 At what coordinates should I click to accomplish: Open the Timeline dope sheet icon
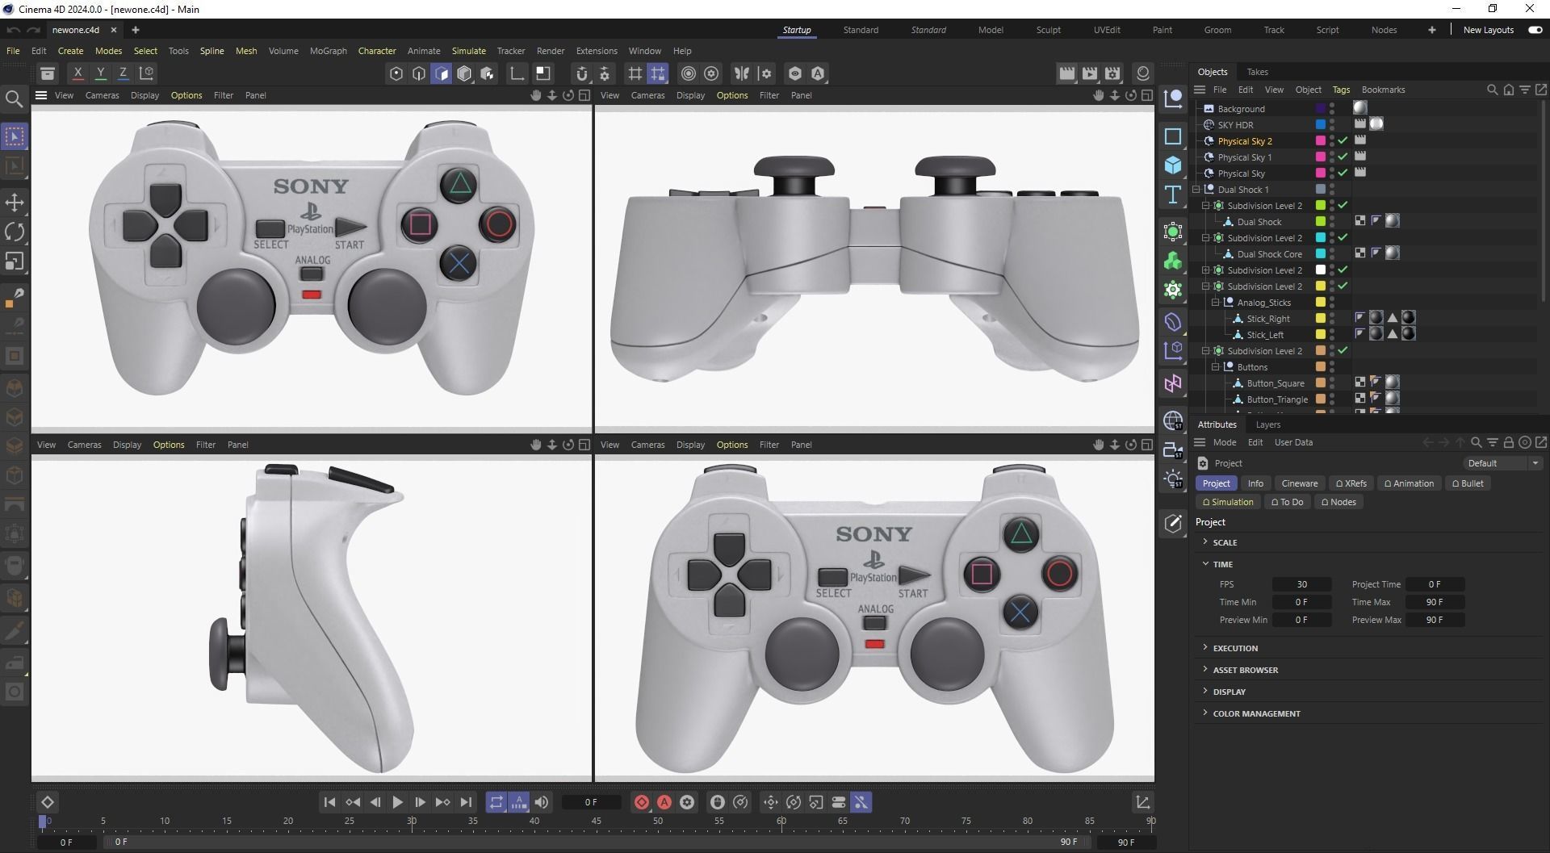pos(1142,802)
